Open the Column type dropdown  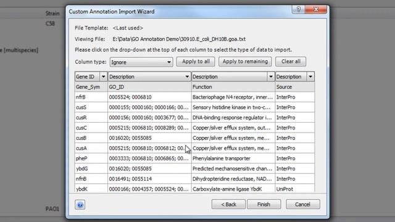[x=141, y=62]
